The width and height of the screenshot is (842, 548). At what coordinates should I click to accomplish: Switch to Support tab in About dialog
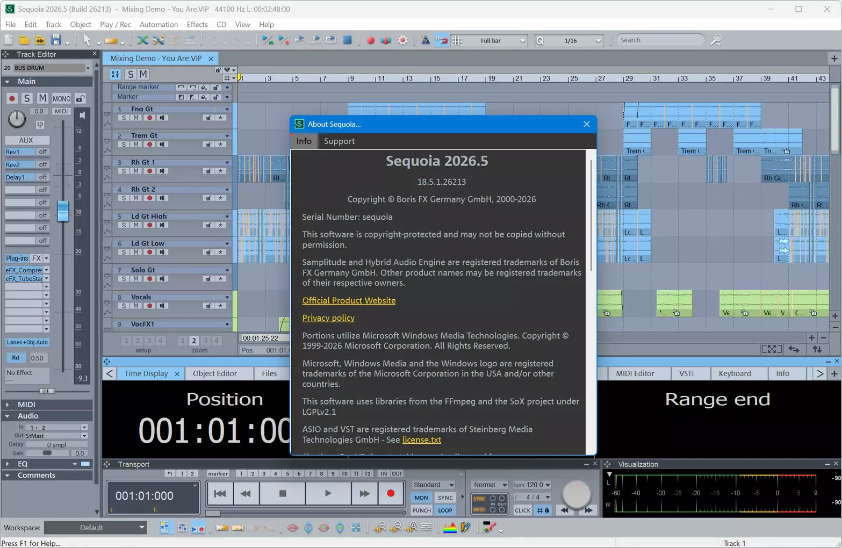(x=339, y=141)
